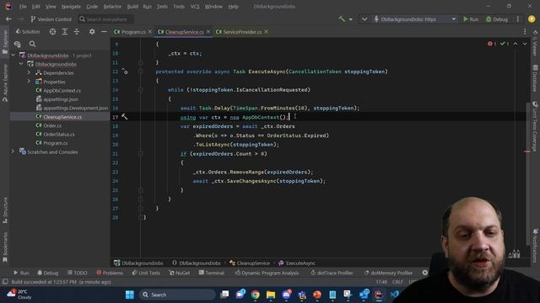Click the CRLF line separator status
The image size is (540, 303).
point(397,282)
